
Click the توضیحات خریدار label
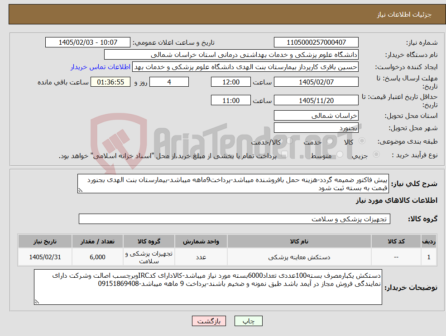coord(411,288)
